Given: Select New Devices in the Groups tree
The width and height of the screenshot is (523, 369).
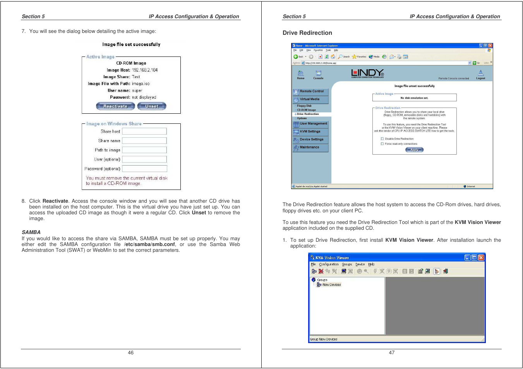Looking at the screenshot, I should coord(331,285).
